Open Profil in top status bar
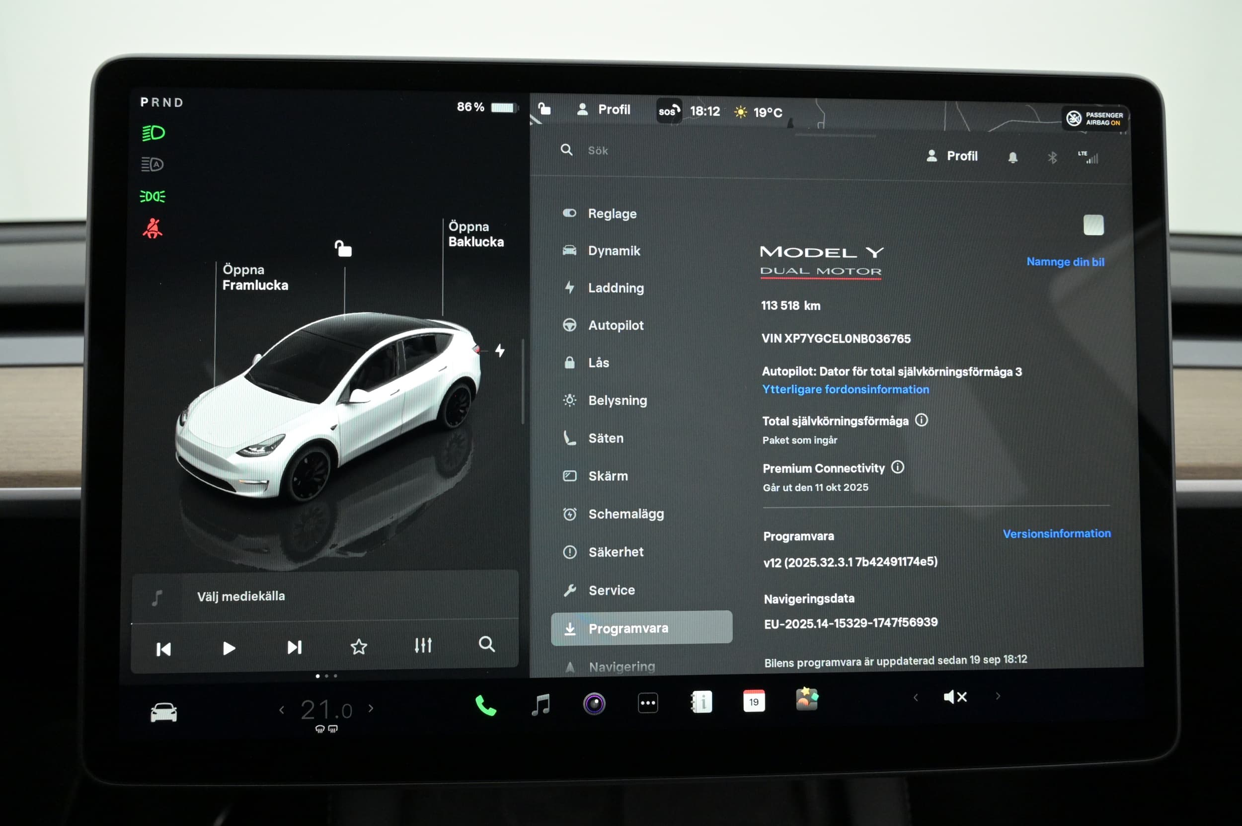The height and width of the screenshot is (826, 1242). coord(604,109)
